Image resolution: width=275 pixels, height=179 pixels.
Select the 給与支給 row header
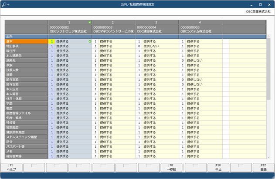(x=26, y=80)
